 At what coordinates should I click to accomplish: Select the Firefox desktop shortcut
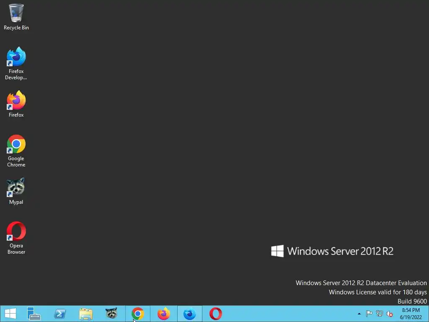click(16, 104)
